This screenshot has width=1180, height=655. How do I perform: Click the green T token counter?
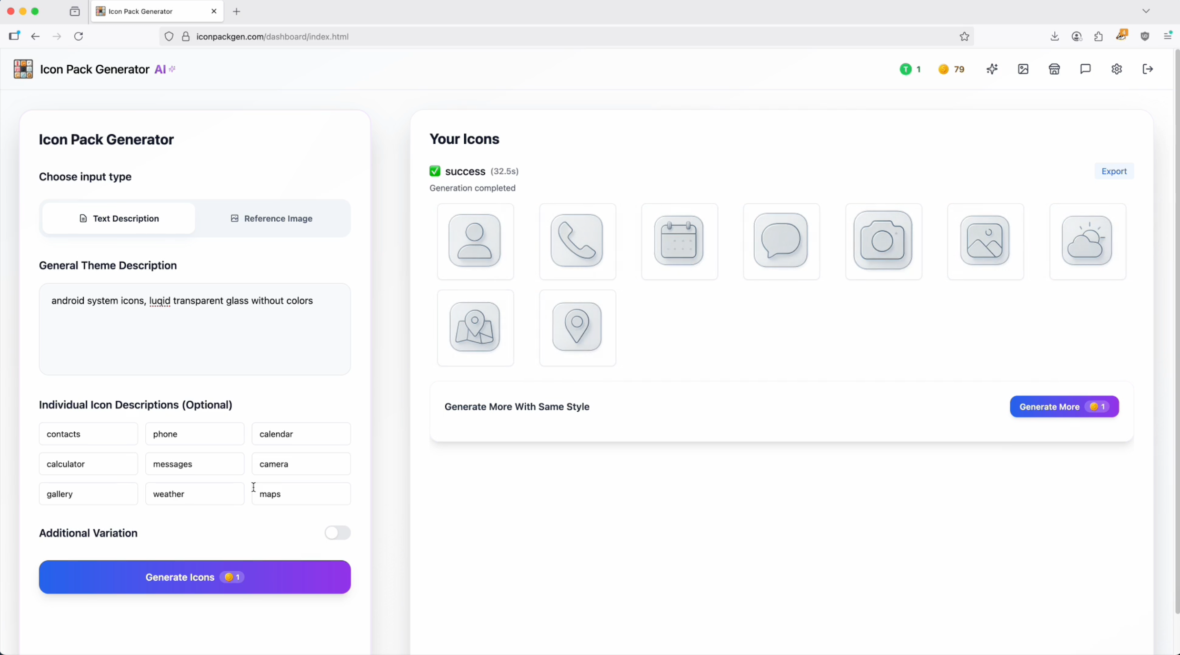[910, 69]
